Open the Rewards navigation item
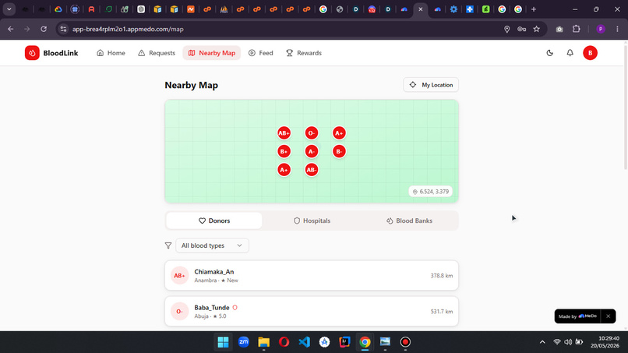 pos(304,53)
